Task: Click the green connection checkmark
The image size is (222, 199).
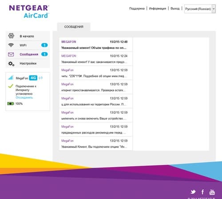Action: [x=11, y=86]
